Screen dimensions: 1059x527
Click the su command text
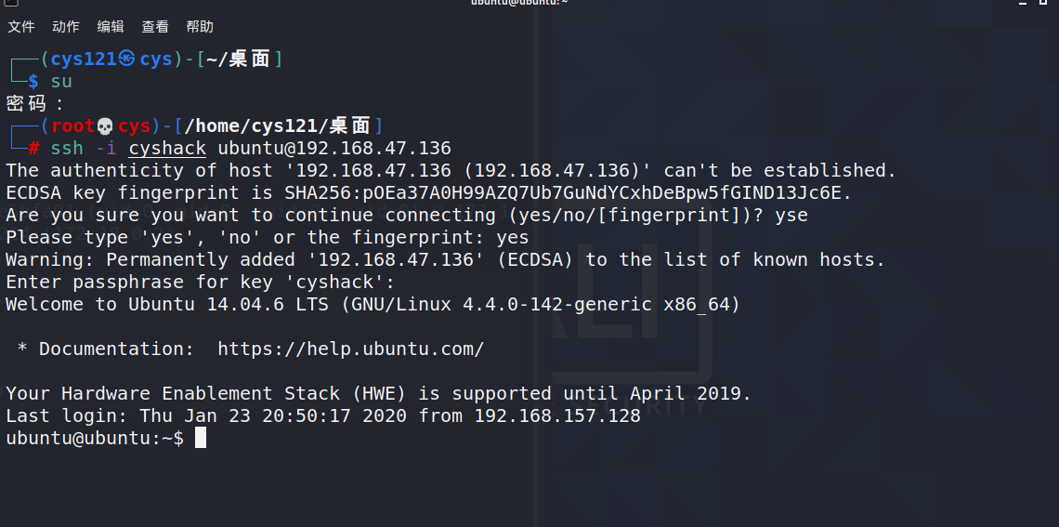(x=61, y=82)
